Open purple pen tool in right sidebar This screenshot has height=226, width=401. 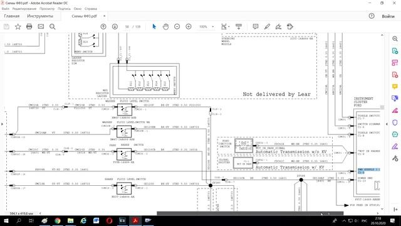[395, 146]
